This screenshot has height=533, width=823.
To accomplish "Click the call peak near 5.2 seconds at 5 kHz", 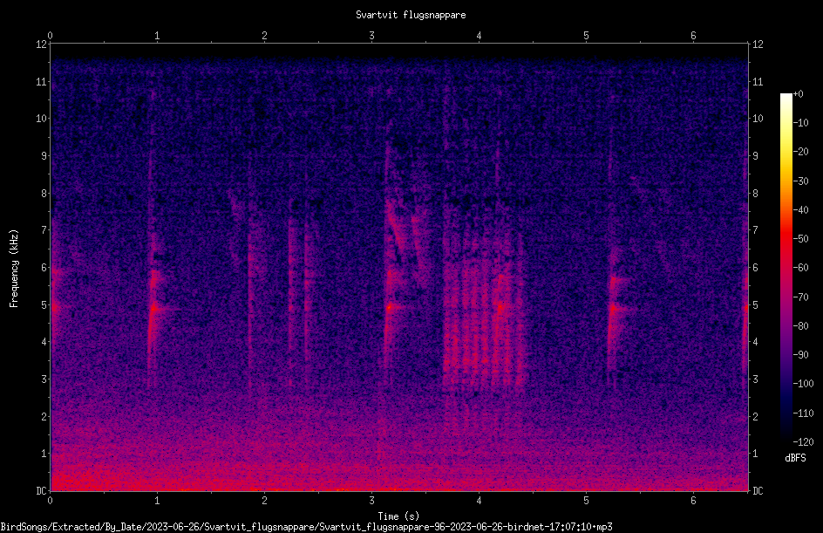I will pos(613,308).
